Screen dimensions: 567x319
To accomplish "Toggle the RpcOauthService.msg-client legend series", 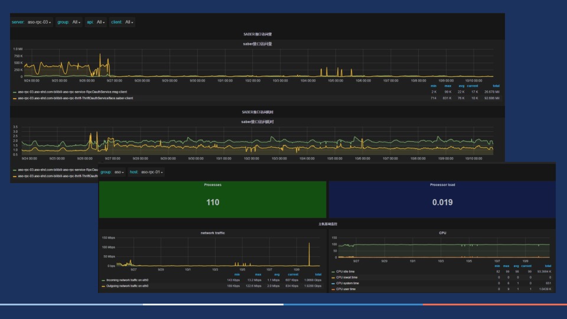I will (72, 92).
